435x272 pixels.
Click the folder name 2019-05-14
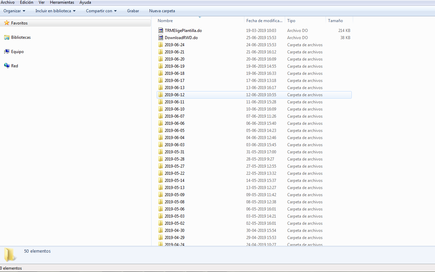[175, 181]
